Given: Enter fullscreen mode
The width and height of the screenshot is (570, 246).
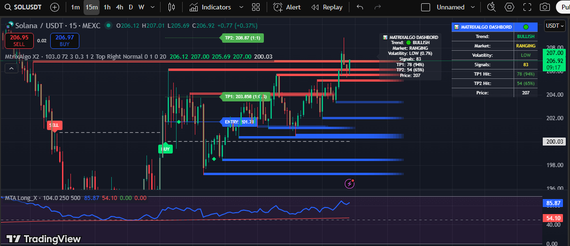Looking at the screenshot, I should (527, 7).
